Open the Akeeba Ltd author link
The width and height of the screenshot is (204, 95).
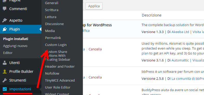180,32
